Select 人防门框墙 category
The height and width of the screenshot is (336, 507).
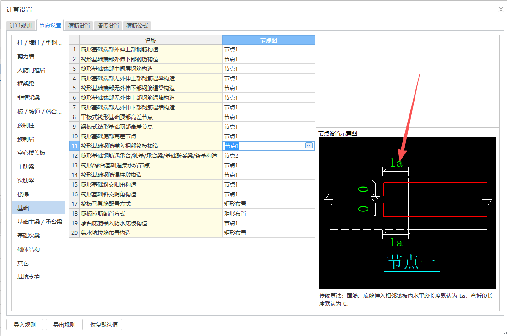pos(39,70)
